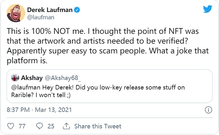The image size is (219, 135).
Task: Click @laufman mention inside quoted tweet
Action: click(x=26, y=87)
